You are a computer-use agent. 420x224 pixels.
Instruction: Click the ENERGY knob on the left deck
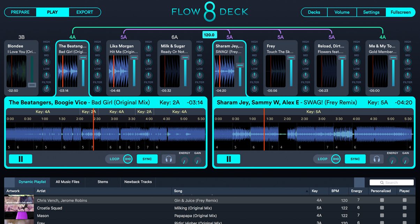185,160
